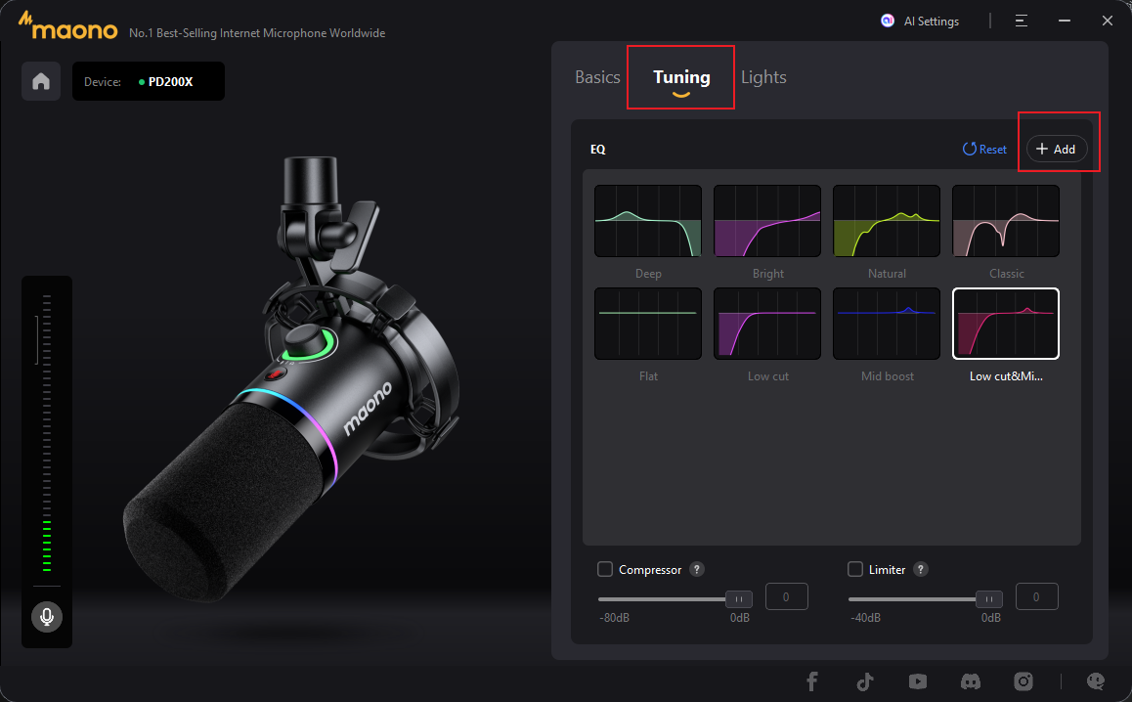The width and height of the screenshot is (1132, 702).
Task: Open AI Settings
Action: [920, 21]
